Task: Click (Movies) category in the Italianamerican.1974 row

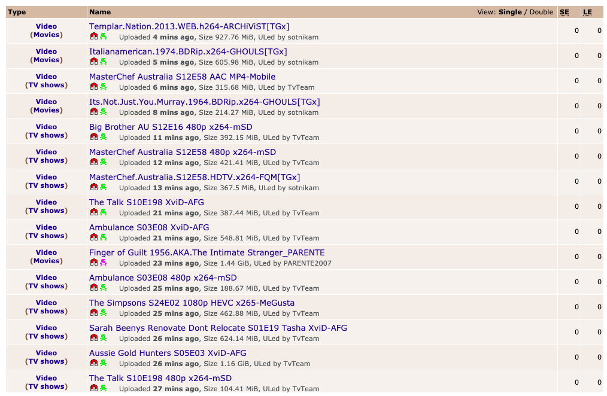Action: coord(47,60)
